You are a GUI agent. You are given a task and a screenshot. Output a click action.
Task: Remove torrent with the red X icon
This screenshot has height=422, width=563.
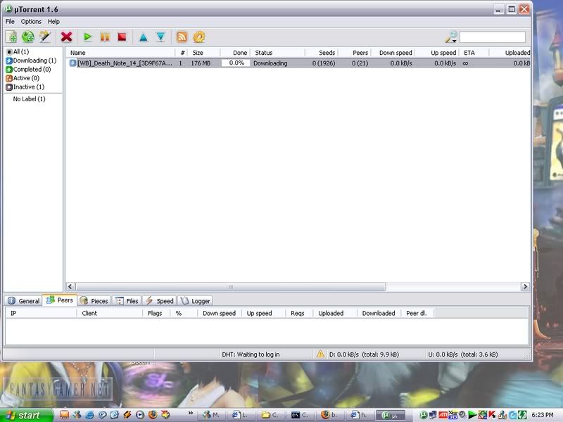point(67,37)
